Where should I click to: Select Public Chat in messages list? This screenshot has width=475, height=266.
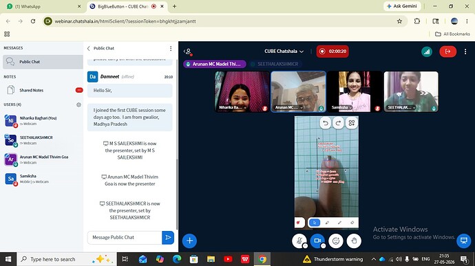pyautogui.click(x=43, y=62)
